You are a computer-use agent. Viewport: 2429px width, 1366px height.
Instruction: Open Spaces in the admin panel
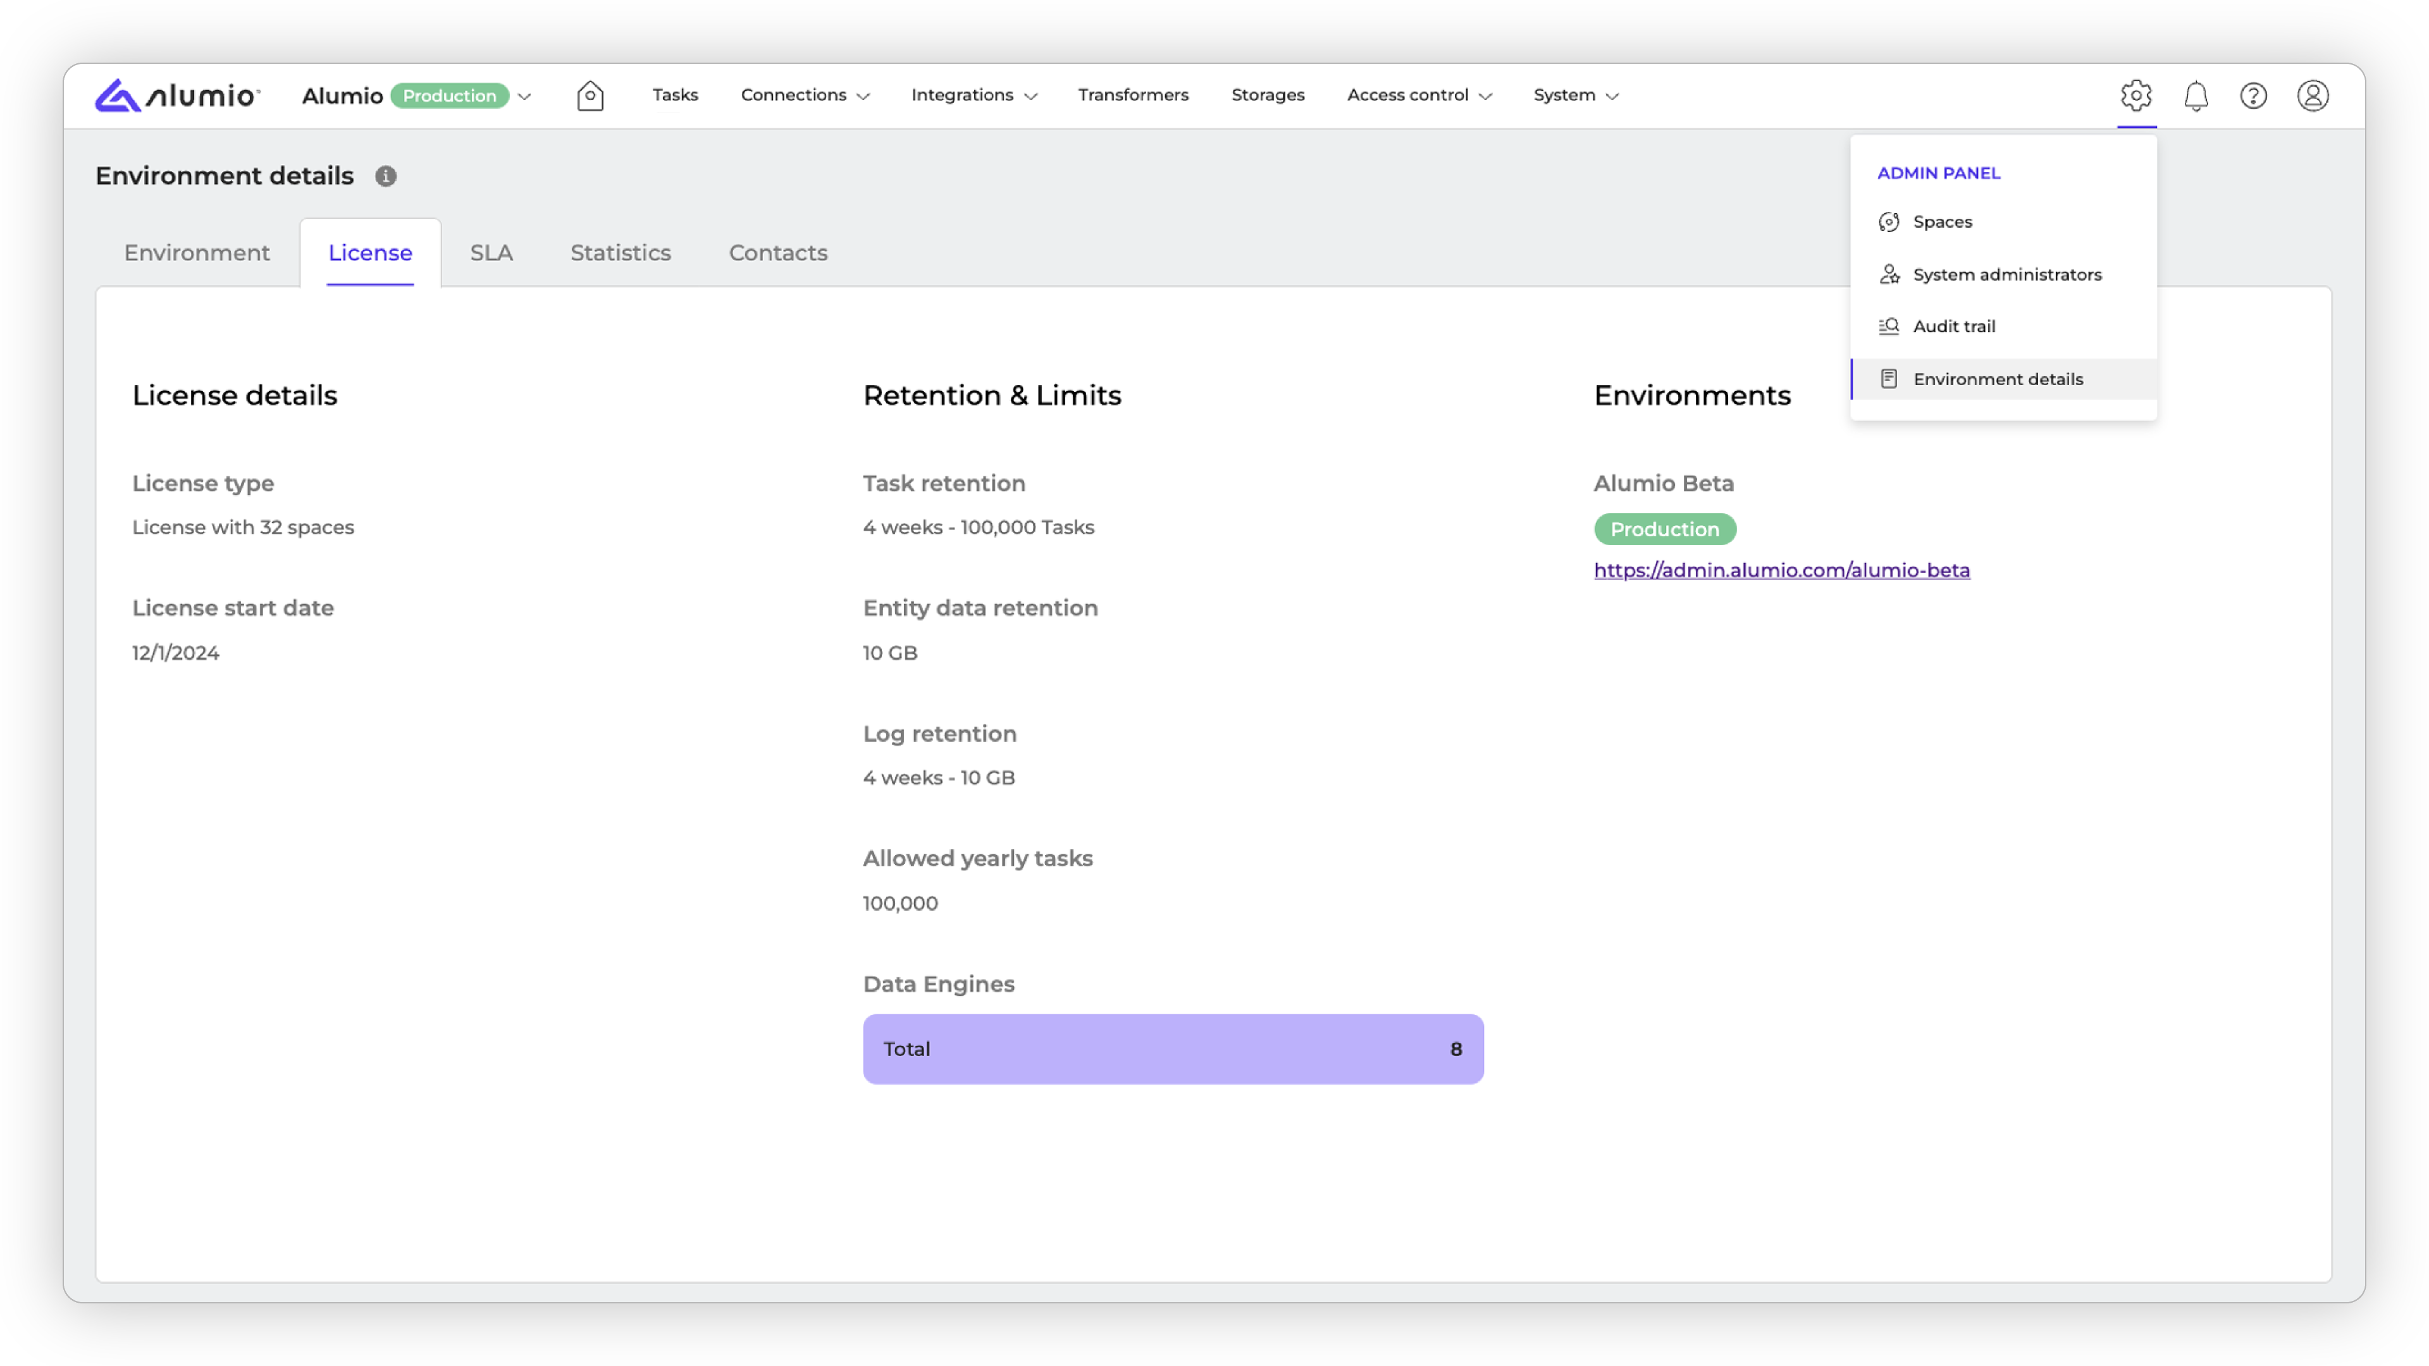[x=1941, y=221]
